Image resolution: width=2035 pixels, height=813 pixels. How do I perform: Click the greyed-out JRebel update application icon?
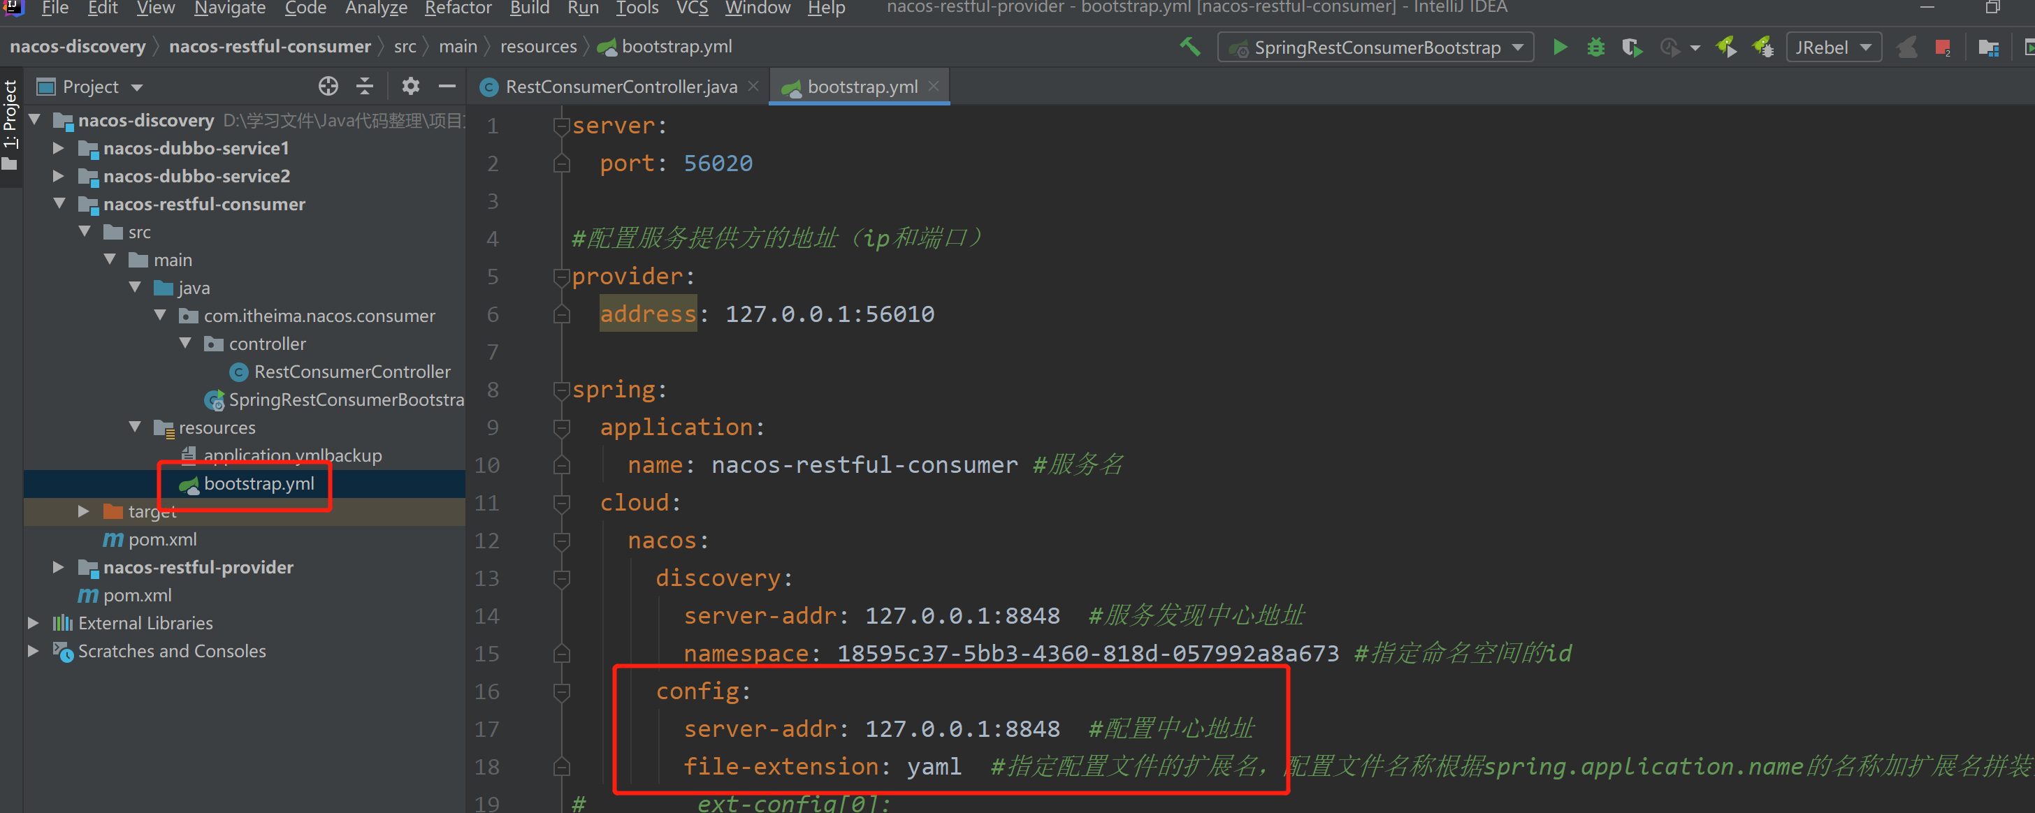pyautogui.click(x=1907, y=47)
